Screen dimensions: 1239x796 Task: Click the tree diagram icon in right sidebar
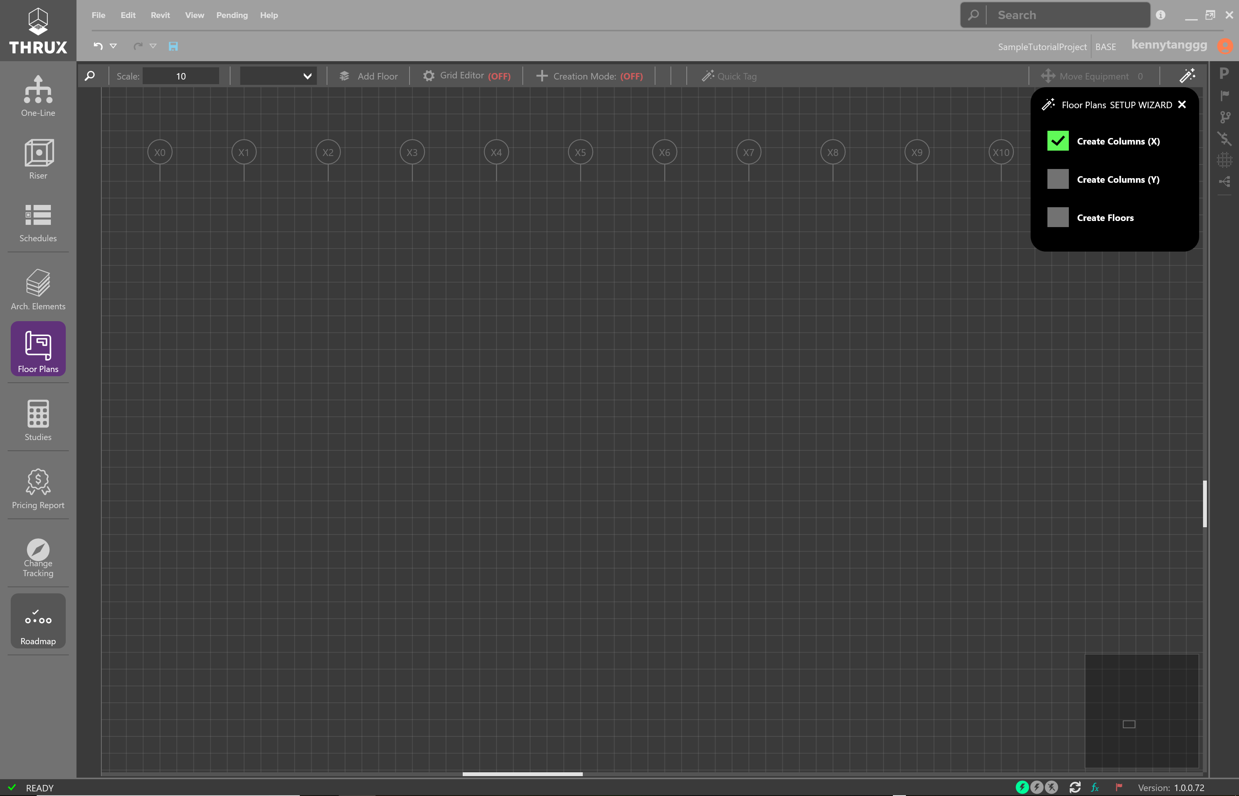point(1224,182)
